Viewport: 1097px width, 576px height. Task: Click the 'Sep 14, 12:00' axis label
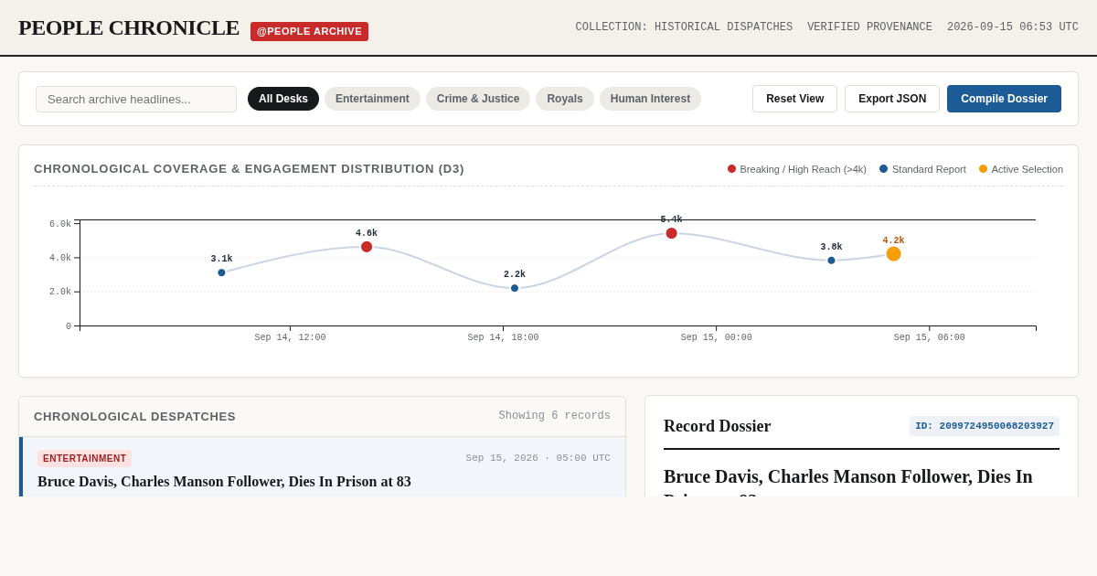[290, 337]
